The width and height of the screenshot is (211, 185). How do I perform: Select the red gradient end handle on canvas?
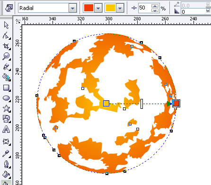tap(176, 103)
